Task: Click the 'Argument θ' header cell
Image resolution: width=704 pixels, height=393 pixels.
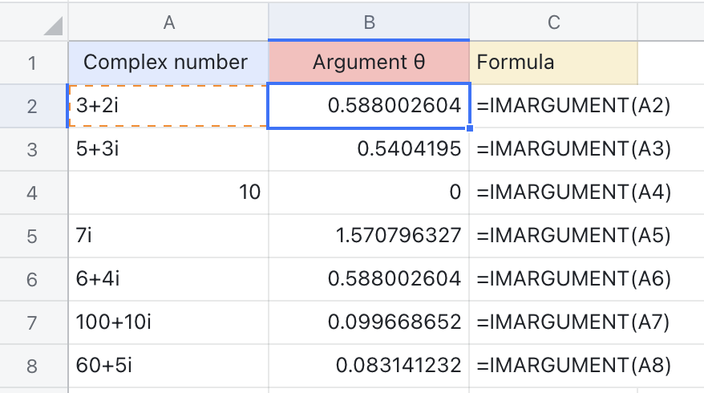Action: 369,63
